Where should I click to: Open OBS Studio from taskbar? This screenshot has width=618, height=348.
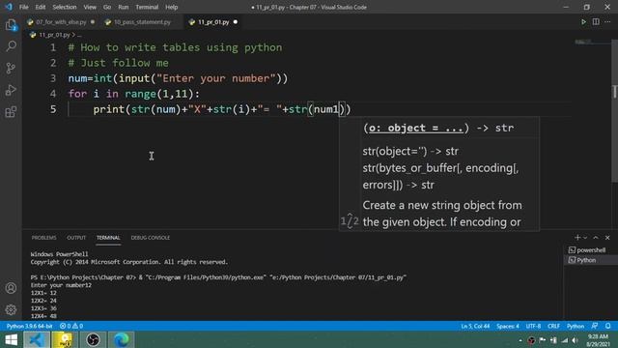tap(93, 339)
